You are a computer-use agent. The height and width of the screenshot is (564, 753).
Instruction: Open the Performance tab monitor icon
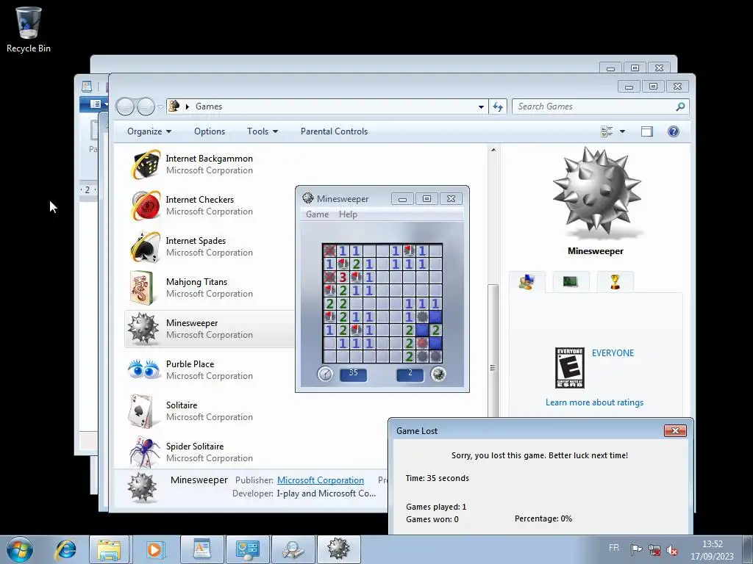pos(570,281)
